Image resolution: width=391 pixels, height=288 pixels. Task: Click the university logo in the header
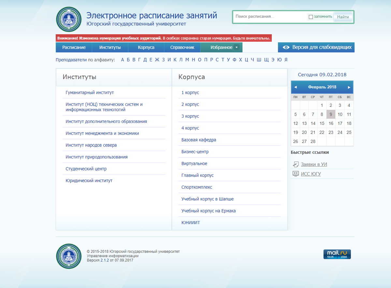(x=69, y=19)
